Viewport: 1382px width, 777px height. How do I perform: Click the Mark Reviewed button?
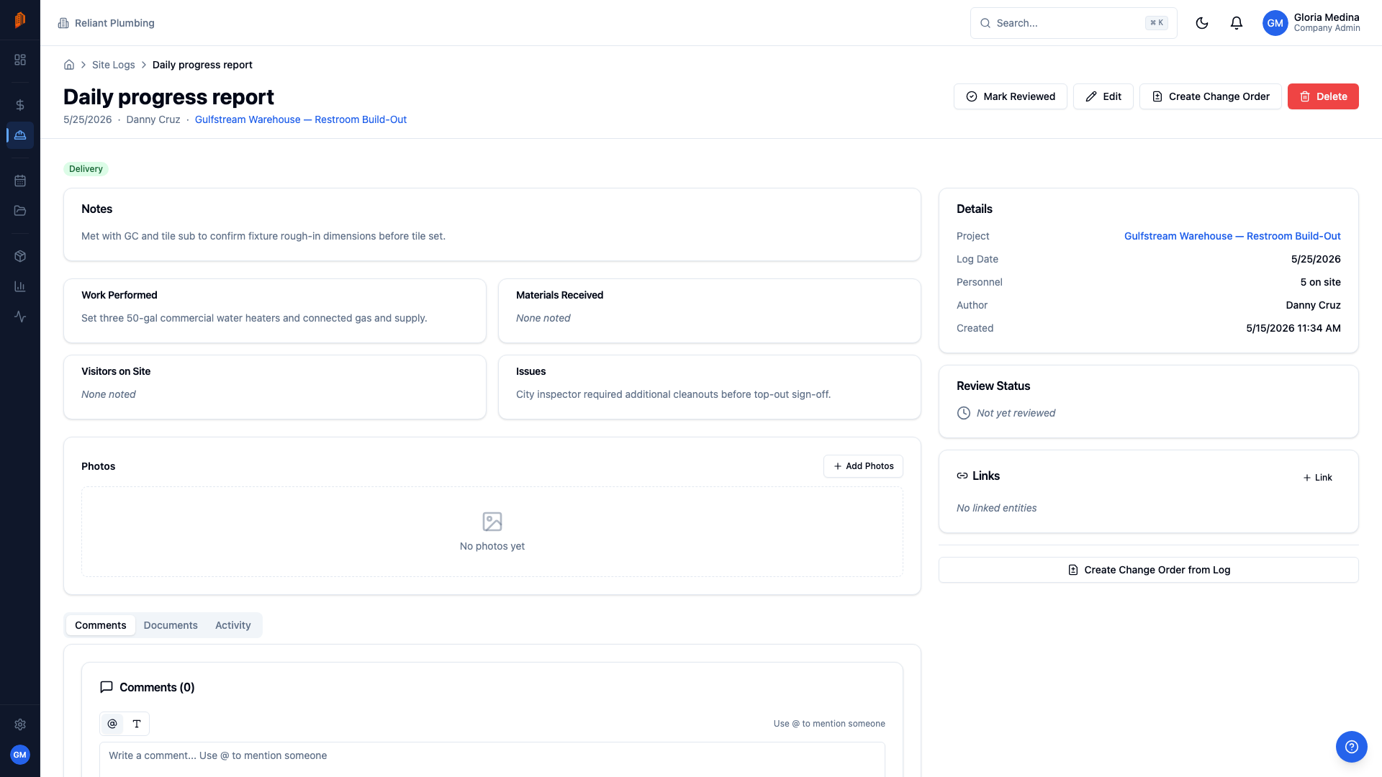1011,96
